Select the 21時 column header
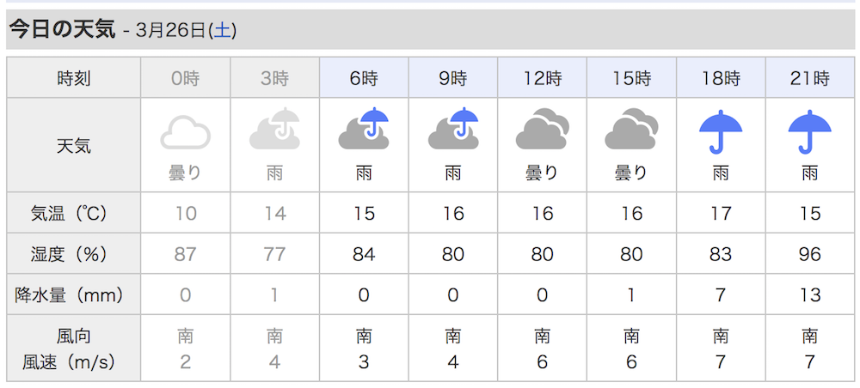 (810, 78)
